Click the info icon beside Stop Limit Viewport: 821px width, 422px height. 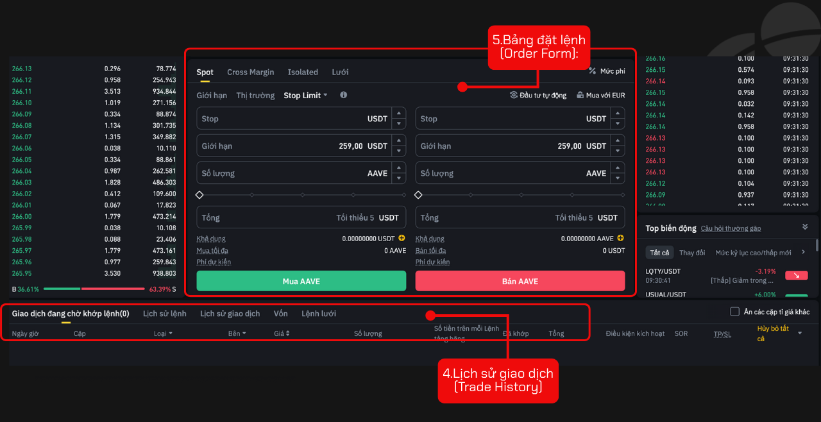pos(344,95)
